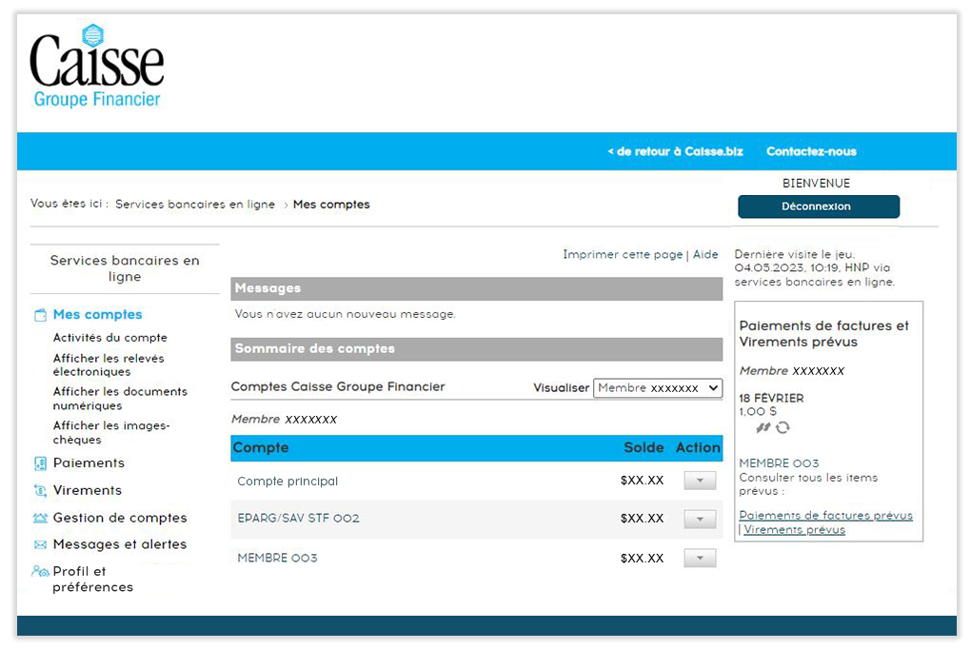Screen dimensions: 971x649
Task: Open Mes comptes in sidebar
Action: [97, 315]
